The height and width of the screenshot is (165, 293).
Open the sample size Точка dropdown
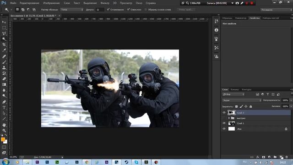point(72,10)
